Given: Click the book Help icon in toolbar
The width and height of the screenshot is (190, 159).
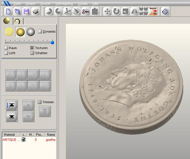Looking at the screenshot, I should tap(166, 12).
